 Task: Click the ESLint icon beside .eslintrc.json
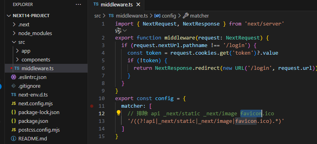pyautogui.click(x=14, y=77)
